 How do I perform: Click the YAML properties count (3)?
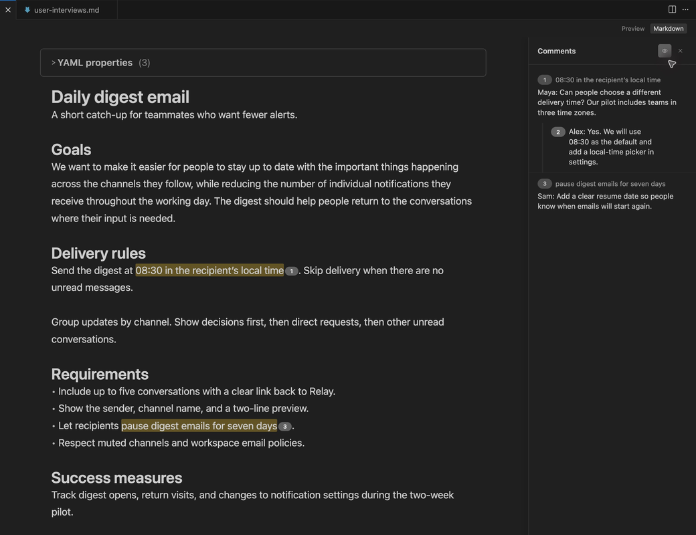(145, 63)
